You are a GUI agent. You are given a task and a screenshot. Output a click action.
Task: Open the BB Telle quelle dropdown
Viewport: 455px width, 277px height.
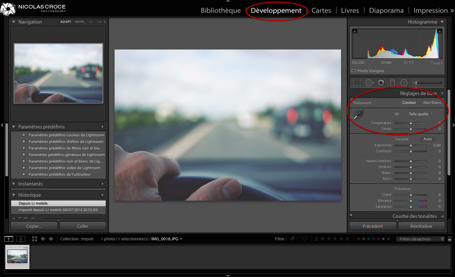click(x=421, y=114)
